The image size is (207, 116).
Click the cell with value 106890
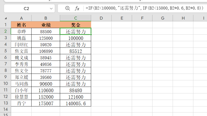click(46, 51)
